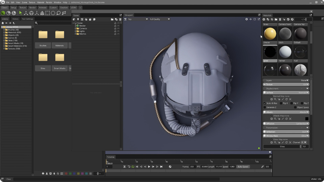
Task: Click the Bake Speed button
Action: click(243, 167)
